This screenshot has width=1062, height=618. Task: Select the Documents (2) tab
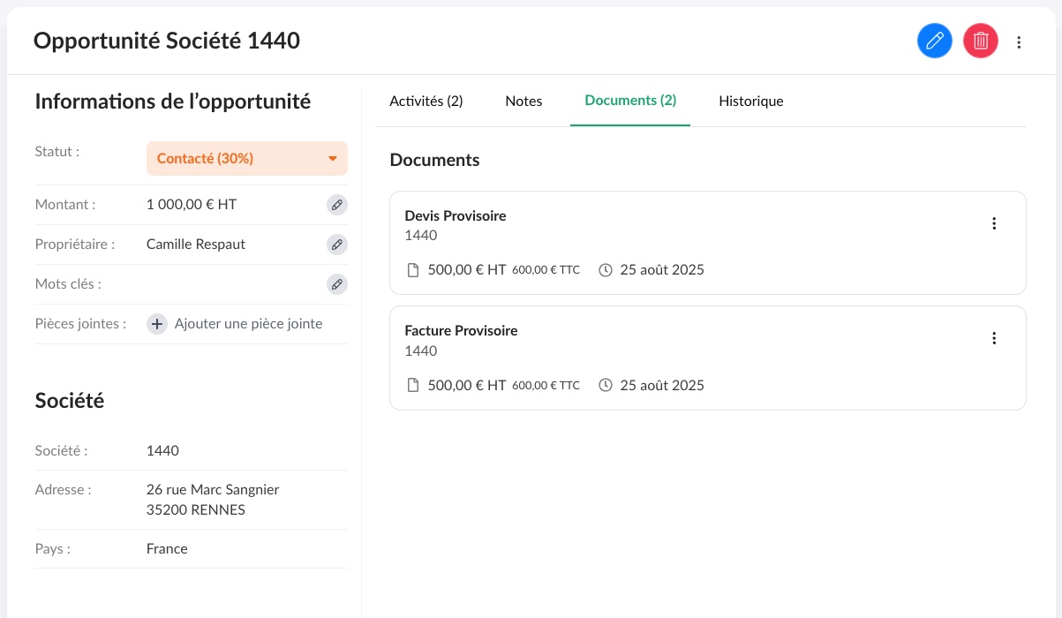(630, 101)
